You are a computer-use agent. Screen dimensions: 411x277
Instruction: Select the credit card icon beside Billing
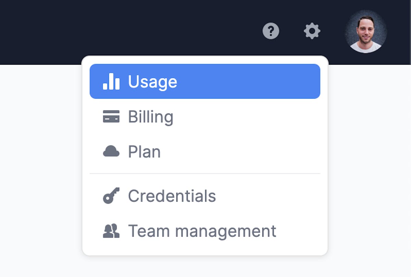111,117
